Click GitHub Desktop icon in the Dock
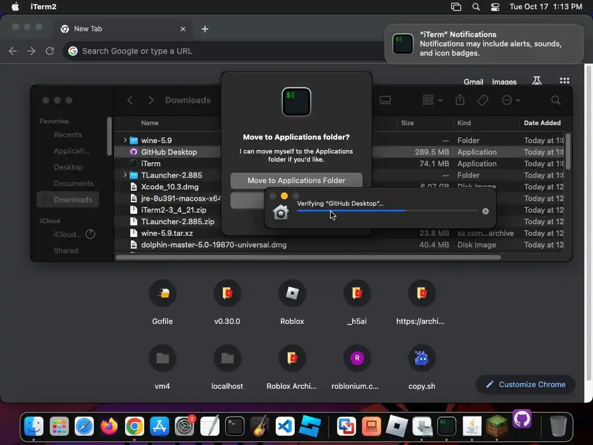The image size is (593, 445). click(522, 419)
